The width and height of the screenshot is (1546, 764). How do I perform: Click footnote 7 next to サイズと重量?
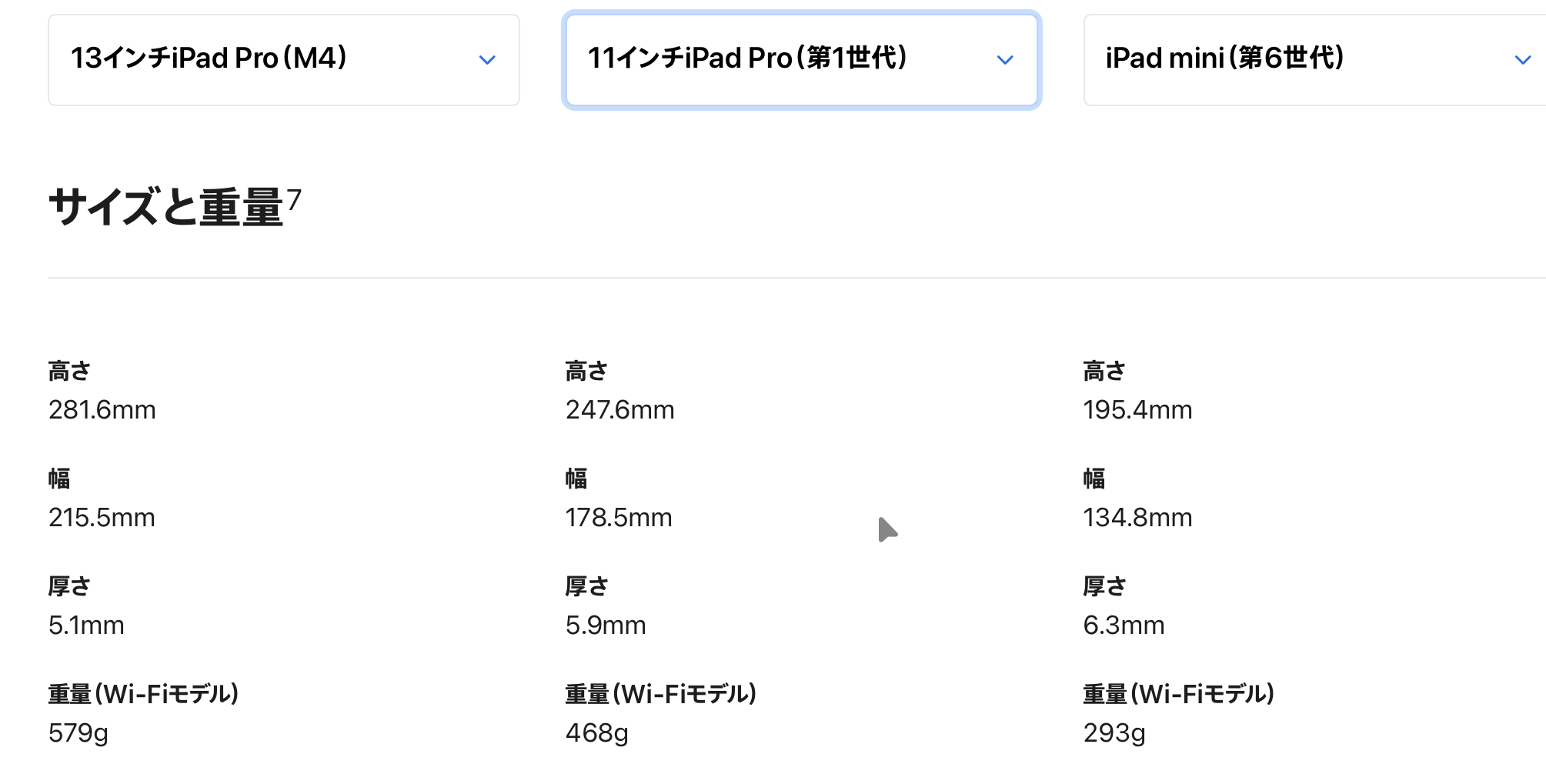click(x=295, y=199)
